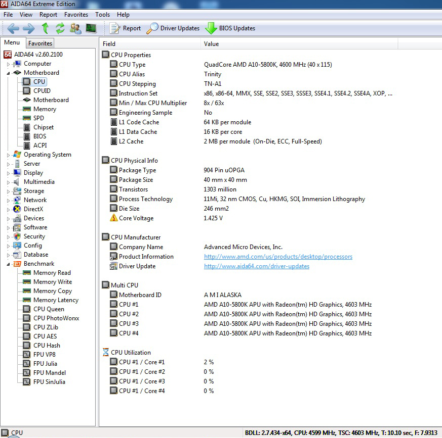Open the Help menu
This screenshot has width=442, height=438.
(123, 15)
